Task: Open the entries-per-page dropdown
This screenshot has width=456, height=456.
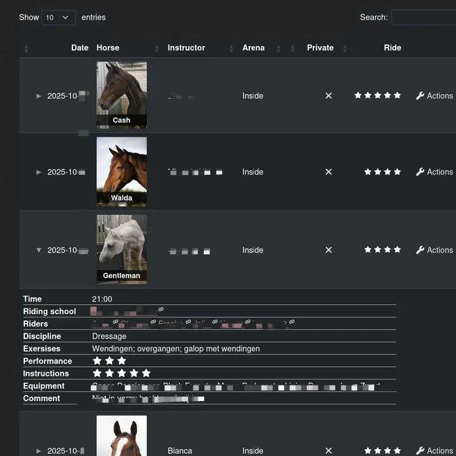Action: tap(58, 17)
